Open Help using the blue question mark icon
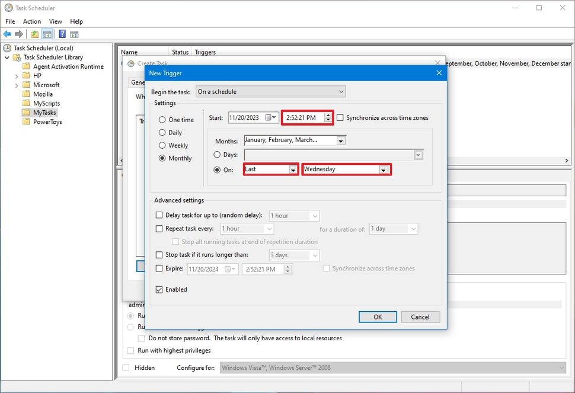 point(62,34)
